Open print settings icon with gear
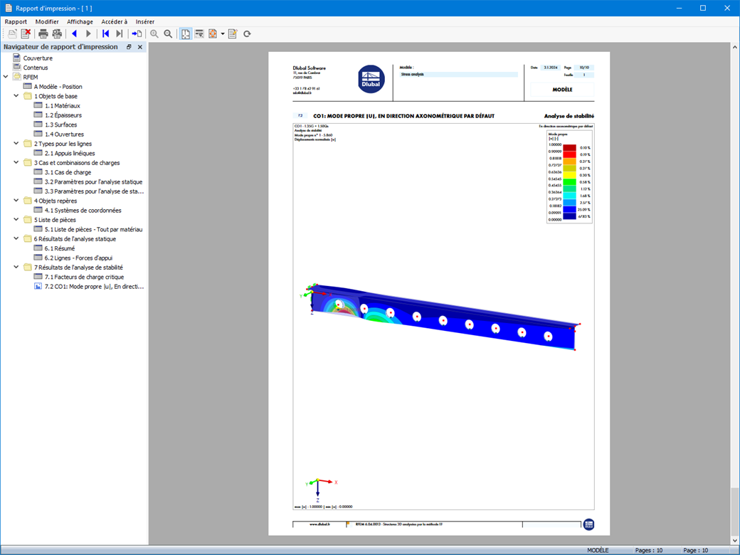The width and height of the screenshot is (740, 555). [57, 33]
